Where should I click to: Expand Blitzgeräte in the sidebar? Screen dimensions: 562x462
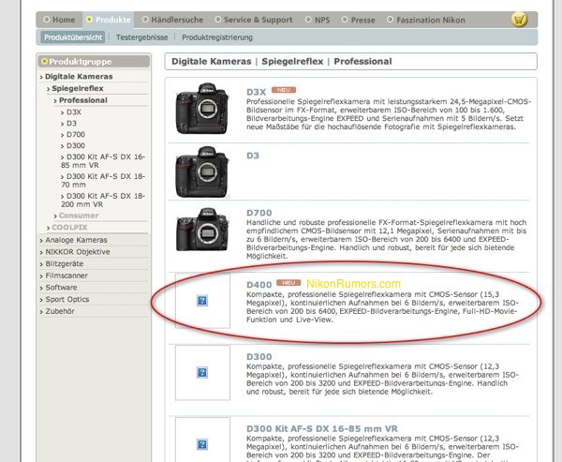(x=62, y=263)
